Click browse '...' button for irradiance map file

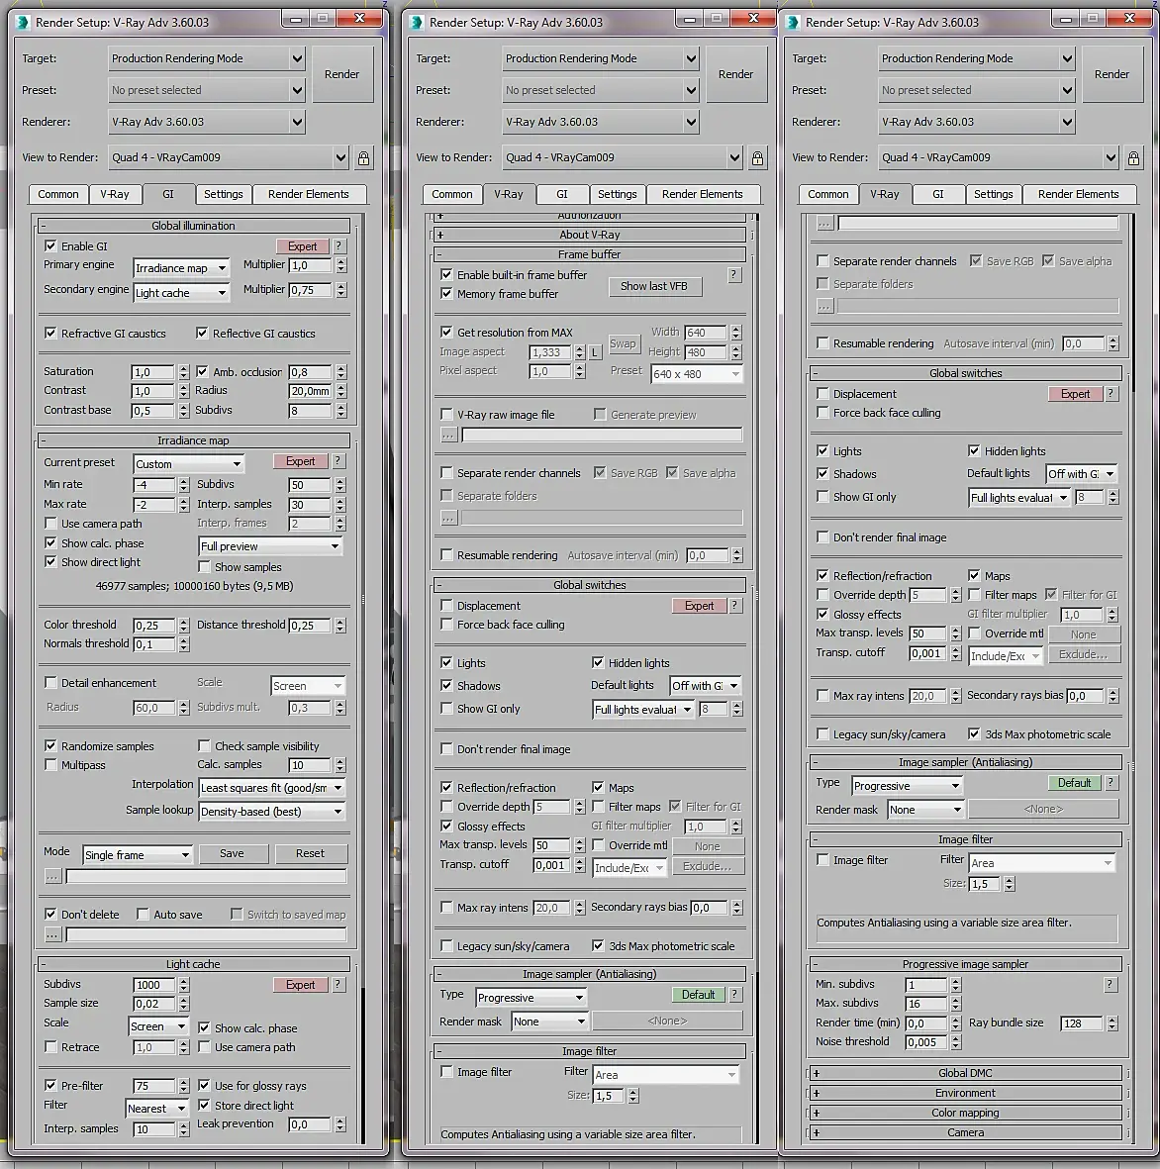pyautogui.click(x=52, y=876)
